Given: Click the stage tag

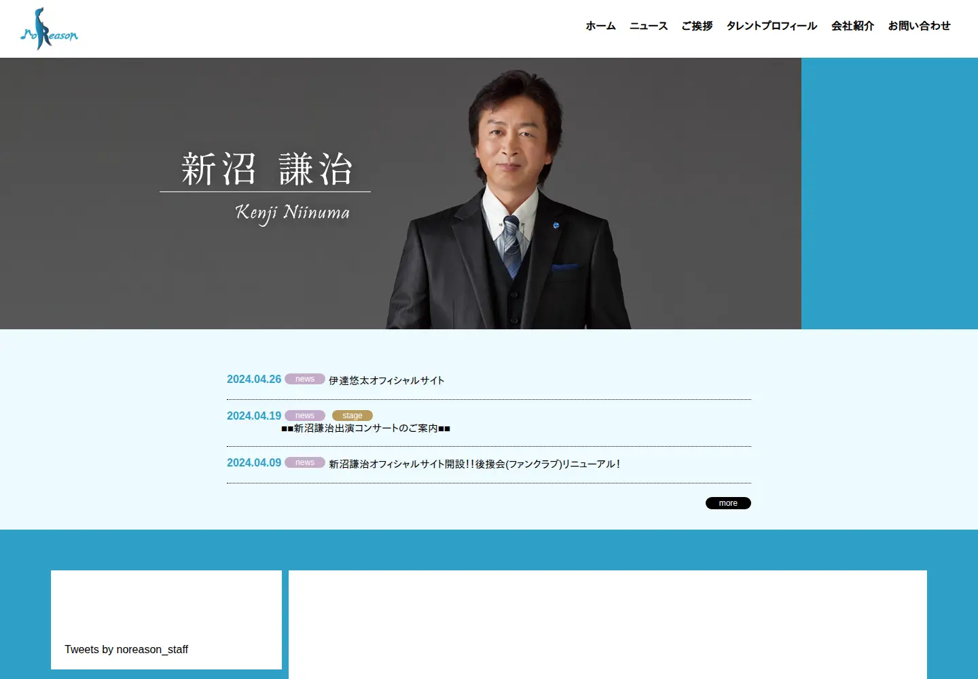Looking at the screenshot, I should [x=352, y=416].
